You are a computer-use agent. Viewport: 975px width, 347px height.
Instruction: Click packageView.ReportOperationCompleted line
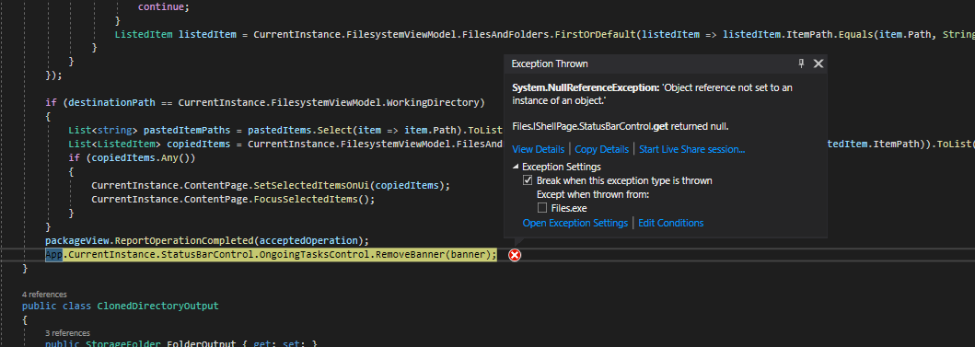207,240
